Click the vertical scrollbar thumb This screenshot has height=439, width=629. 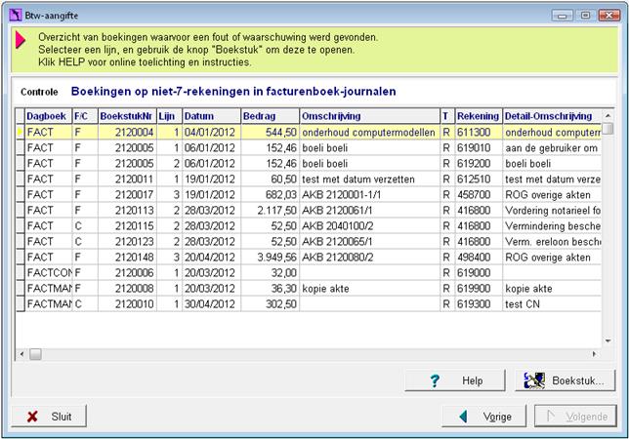coord(608,129)
